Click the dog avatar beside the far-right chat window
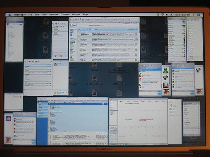This screenshot has height=157, width=210. (198, 70)
